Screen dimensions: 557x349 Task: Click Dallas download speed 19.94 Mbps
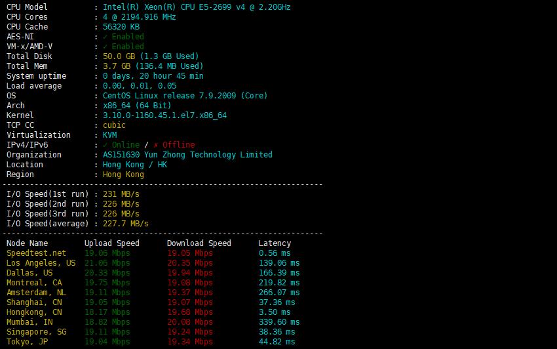190,273
